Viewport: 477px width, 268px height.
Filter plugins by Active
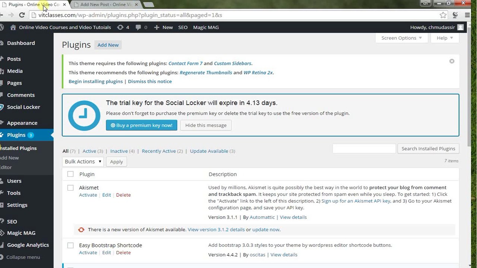point(89,151)
